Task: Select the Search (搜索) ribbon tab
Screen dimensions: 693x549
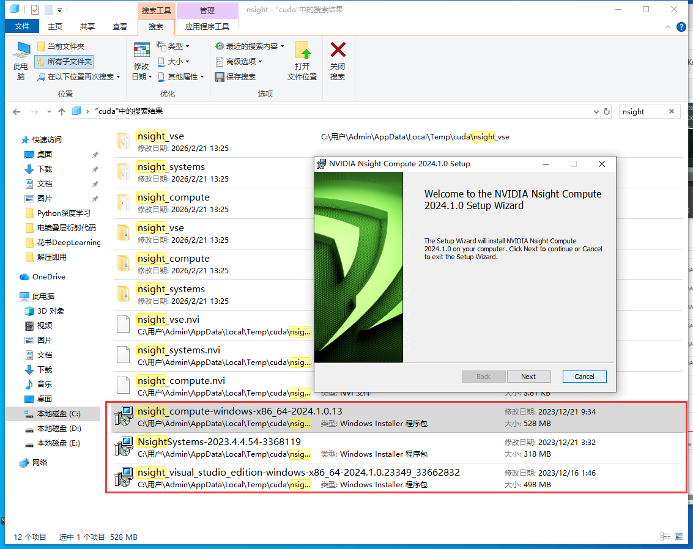Action: [x=155, y=27]
